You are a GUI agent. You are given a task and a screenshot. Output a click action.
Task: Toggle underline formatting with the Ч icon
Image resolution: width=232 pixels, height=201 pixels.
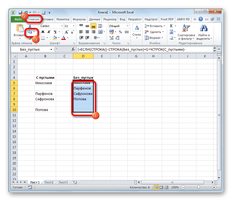click(55, 32)
